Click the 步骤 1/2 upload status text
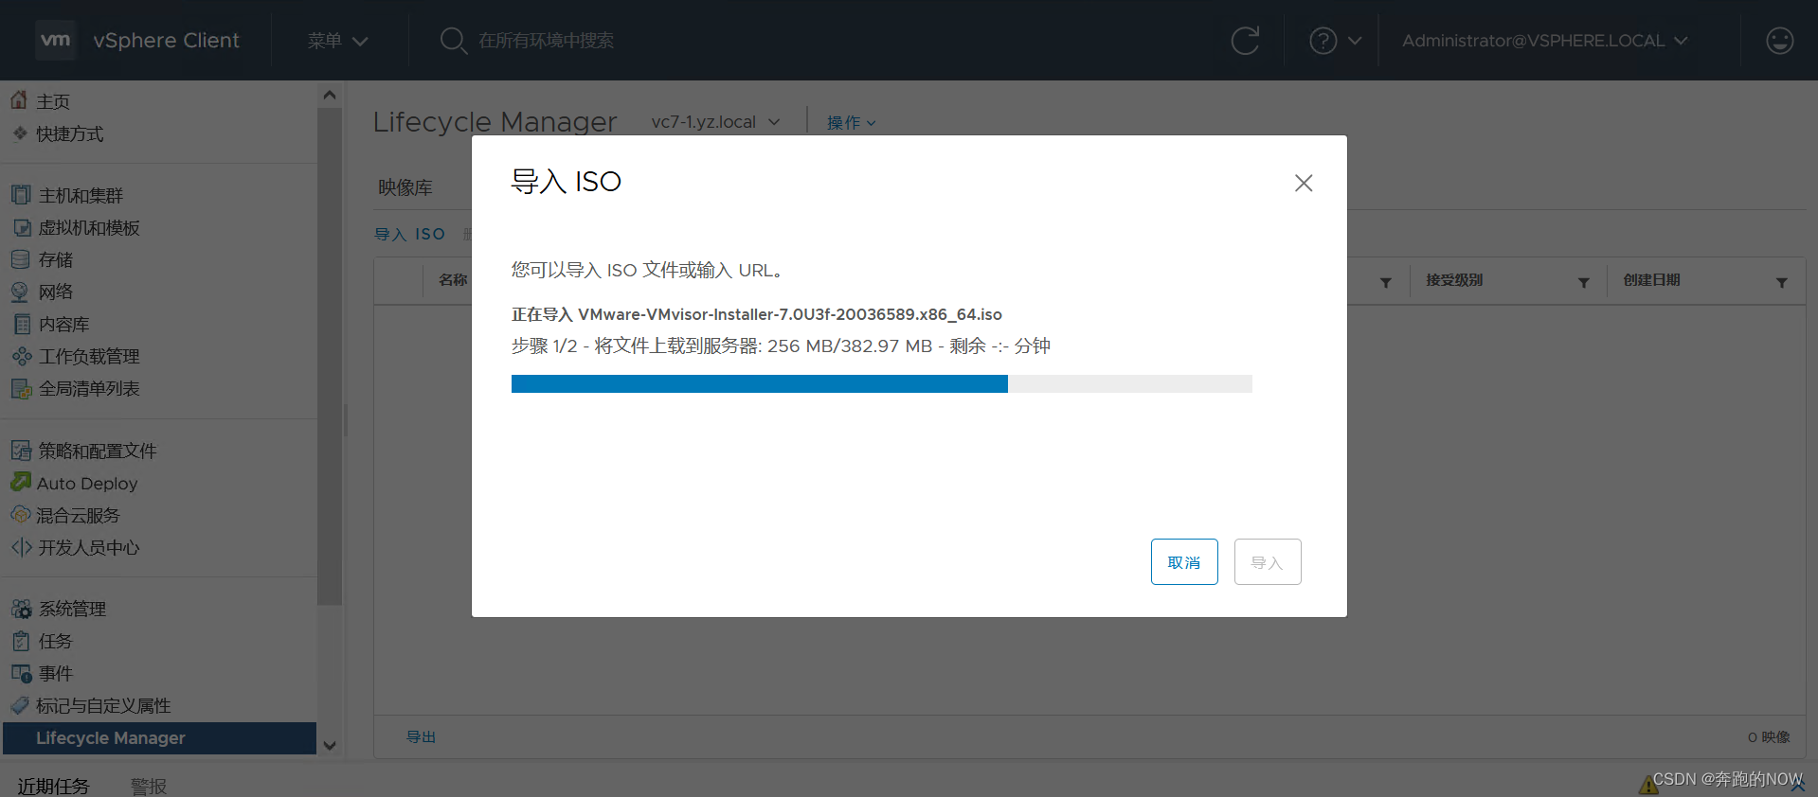Viewport: 1818px width, 797px height. [x=781, y=346]
